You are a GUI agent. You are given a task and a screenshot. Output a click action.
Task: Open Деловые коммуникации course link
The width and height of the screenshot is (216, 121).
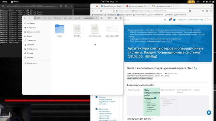(x=107, y=100)
